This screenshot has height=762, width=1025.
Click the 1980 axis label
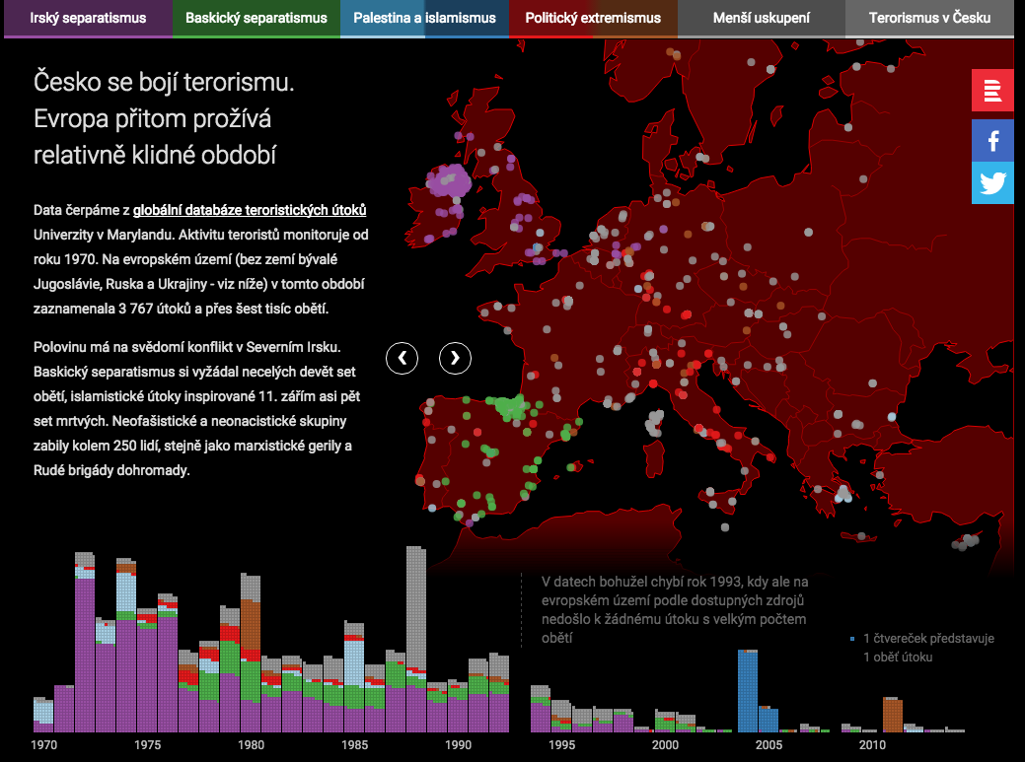[251, 745]
